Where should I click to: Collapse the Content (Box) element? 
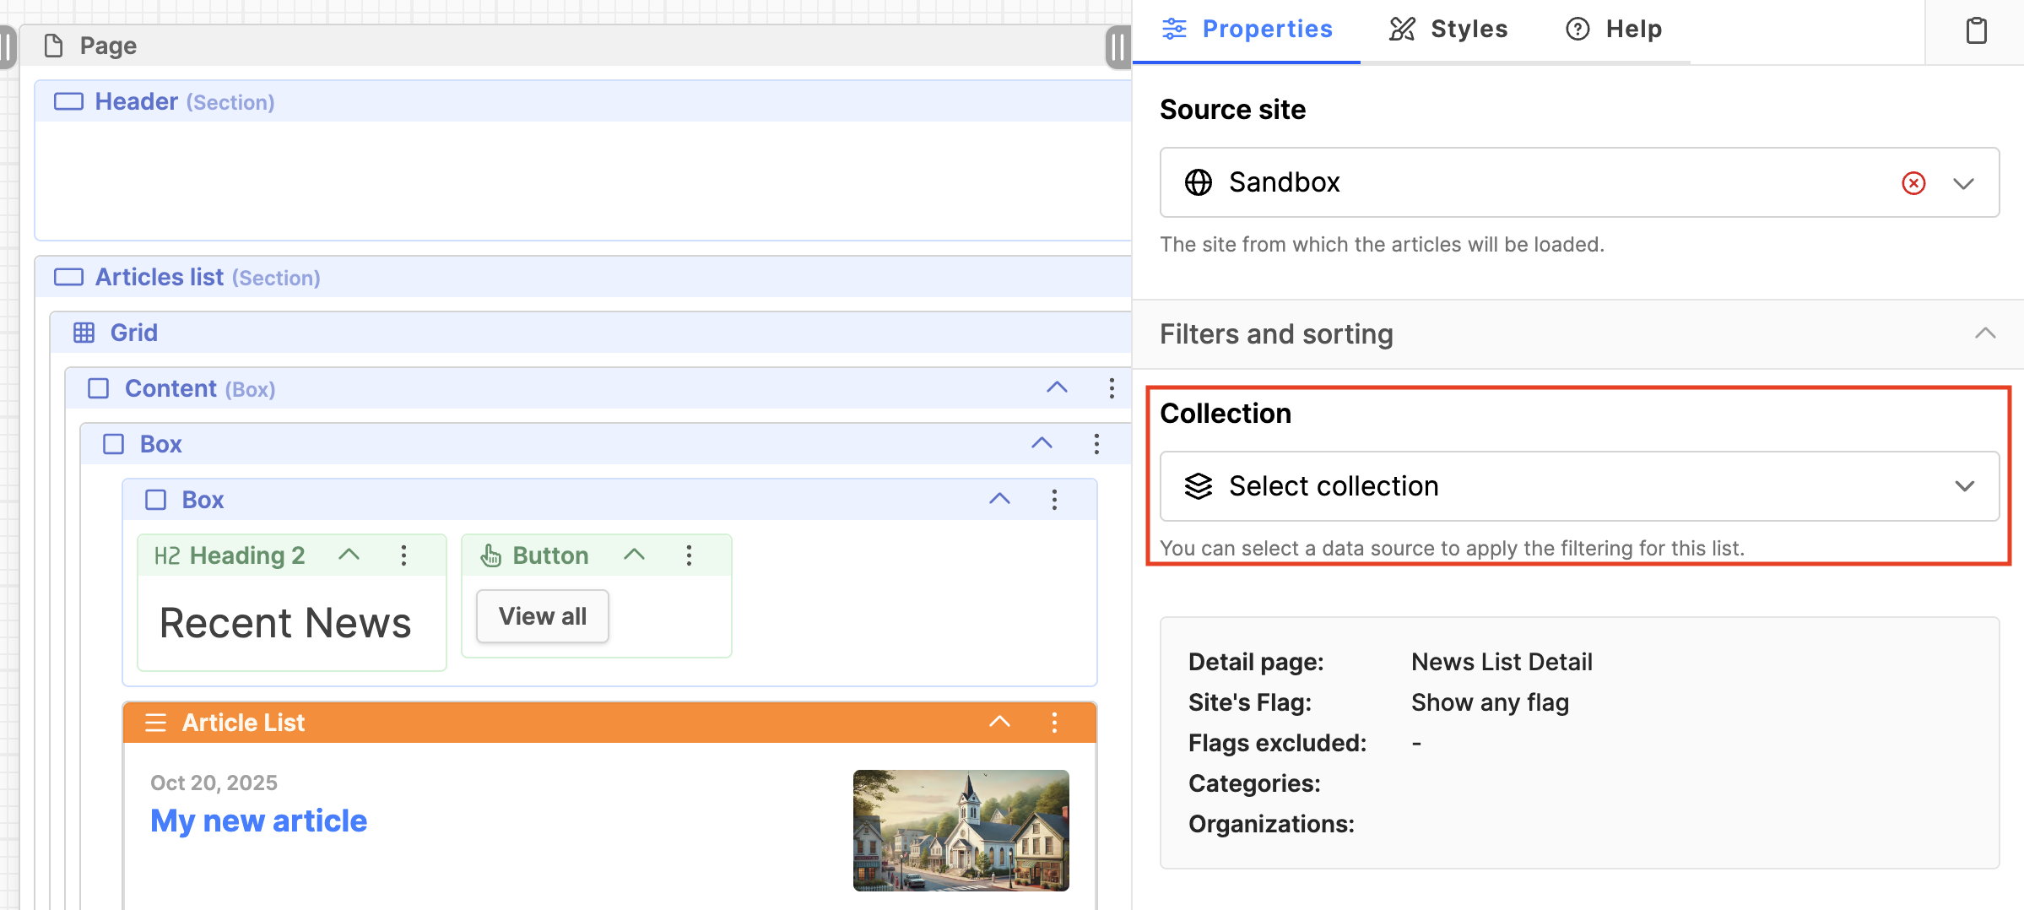coord(1057,388)
